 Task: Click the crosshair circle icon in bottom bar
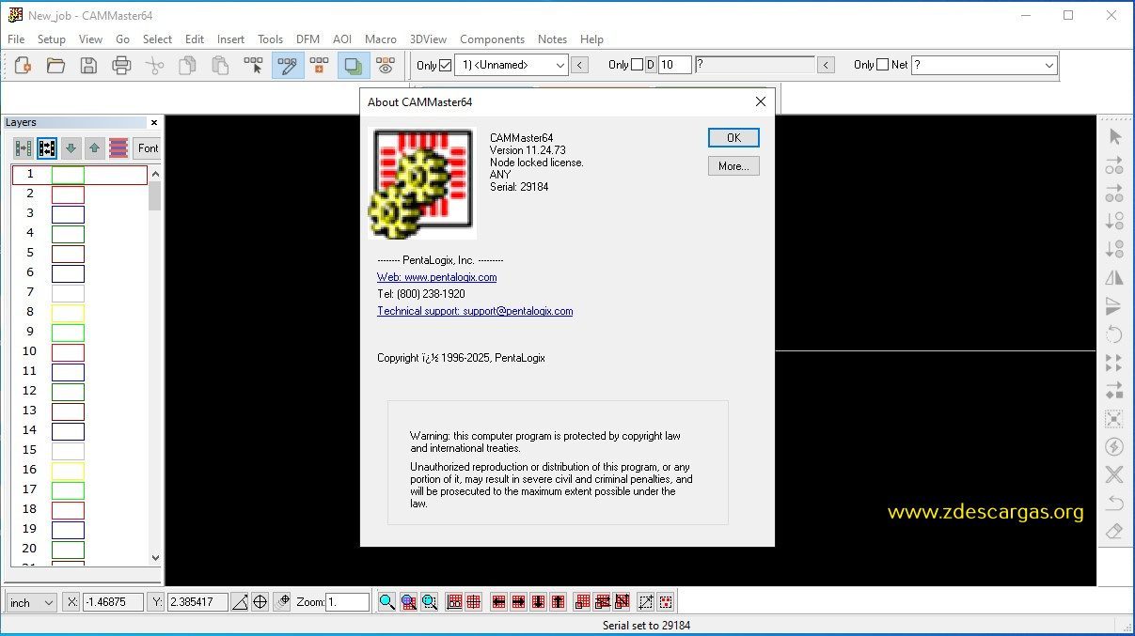(x=260, y=602)
